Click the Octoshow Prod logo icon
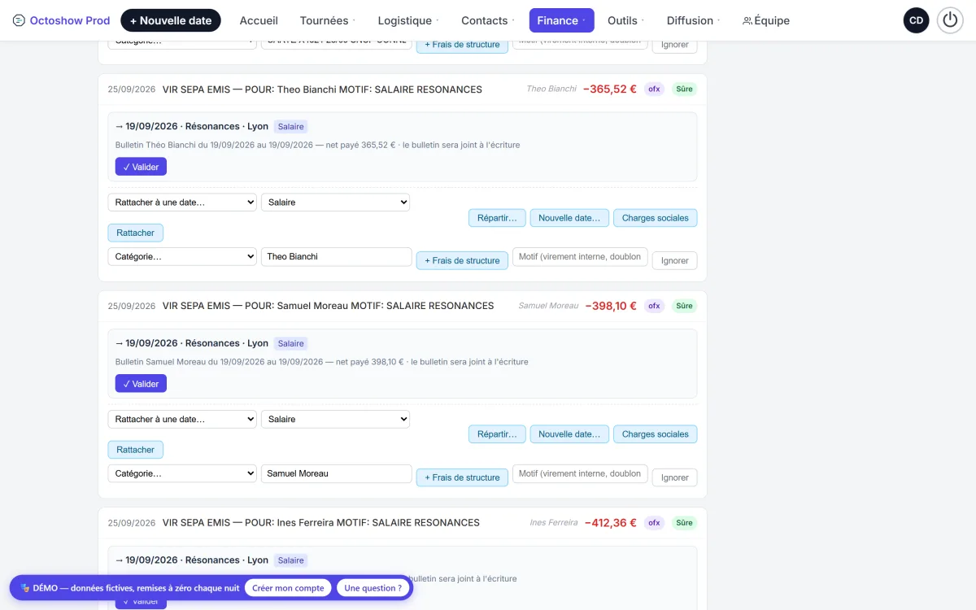 (20, 20)
